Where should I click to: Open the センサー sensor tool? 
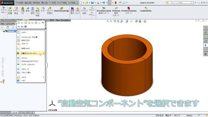coord(43,9)
